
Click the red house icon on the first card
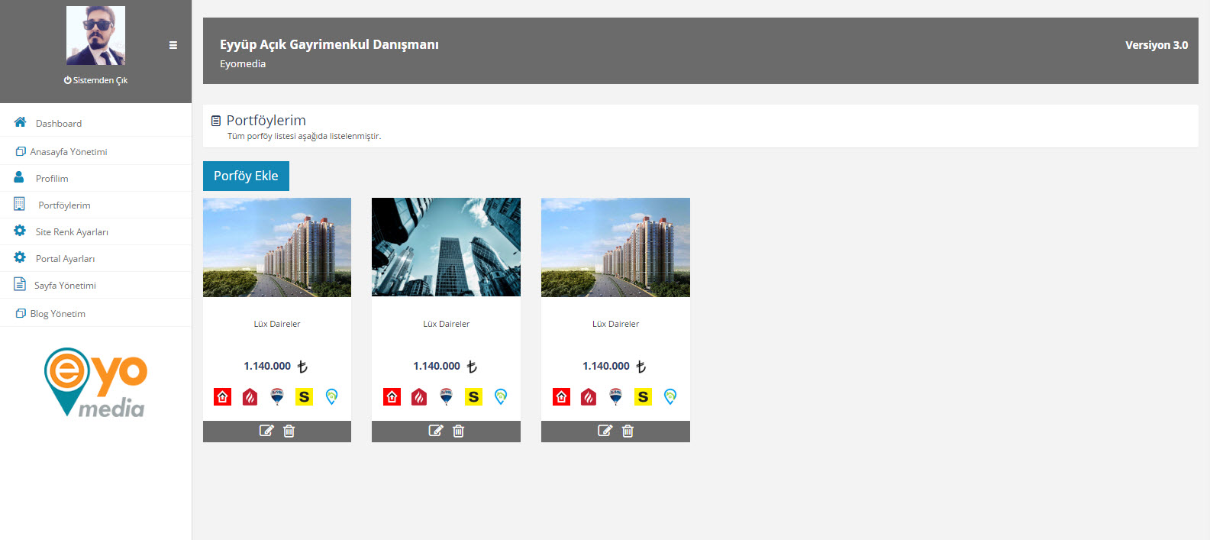222,396
